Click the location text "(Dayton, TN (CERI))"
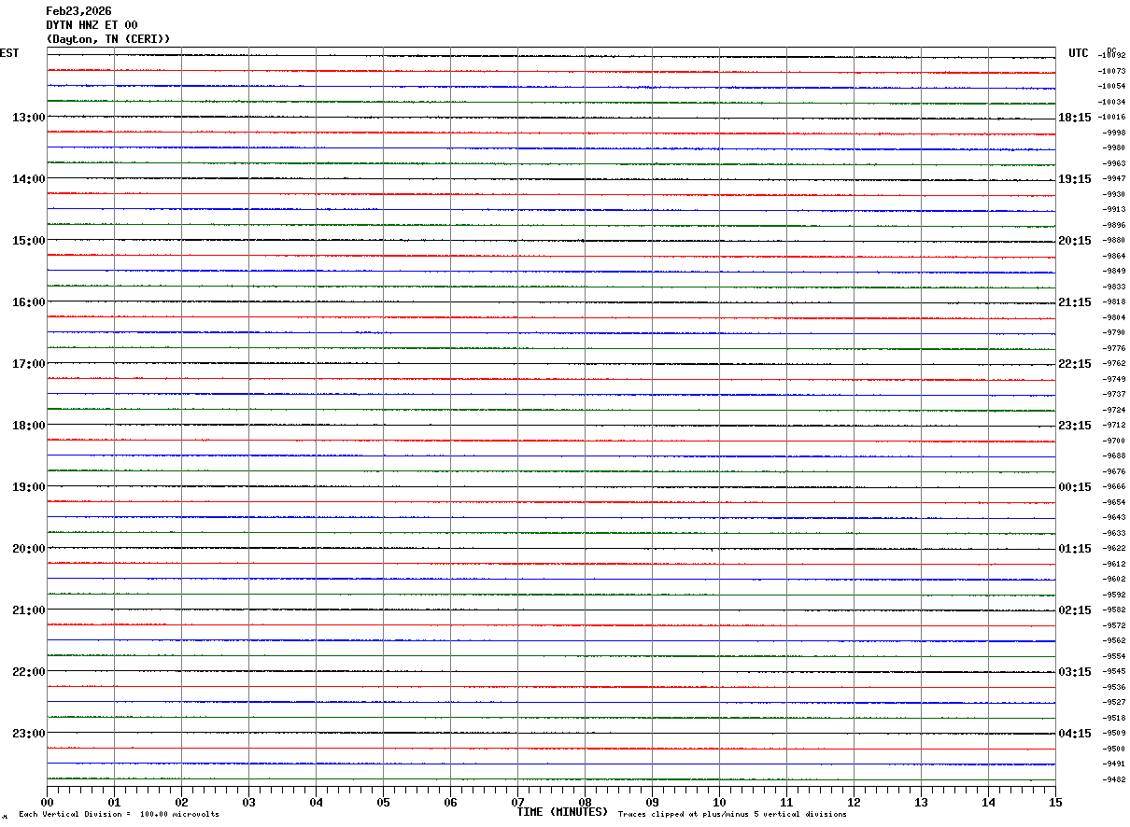The width and height of the screenshot is (1130, 827). [x=108, y=39]
